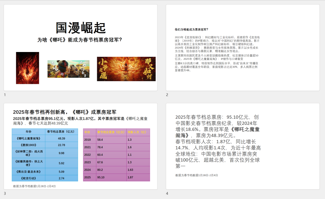Click the data-source footnote on slide 4
Viewport: 325px width, 199px height.
pyautogui.click(x=197, y=175)
